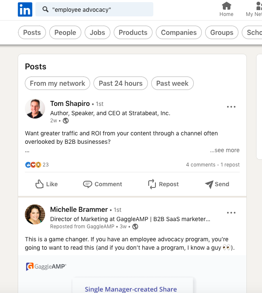
Task: Click the search magnifier icon
Action: (45, 9)
